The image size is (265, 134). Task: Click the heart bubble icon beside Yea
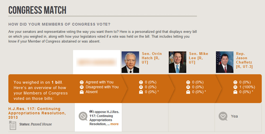click(223, 116)
